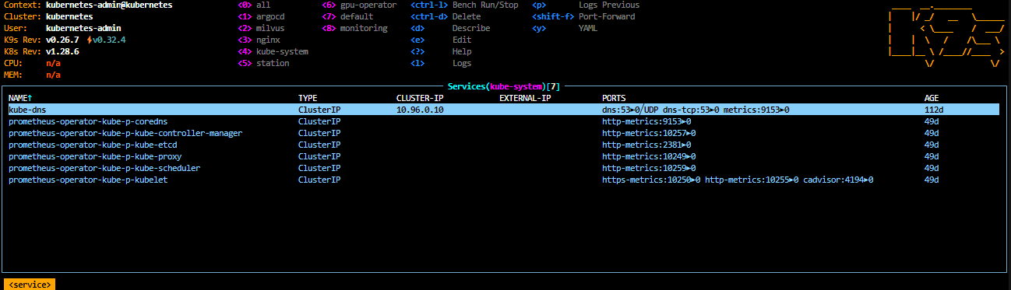This screenshot has height=290, width=1011.
Task: Click the K9s revision v0.26.7
Action: coord(62,40)
